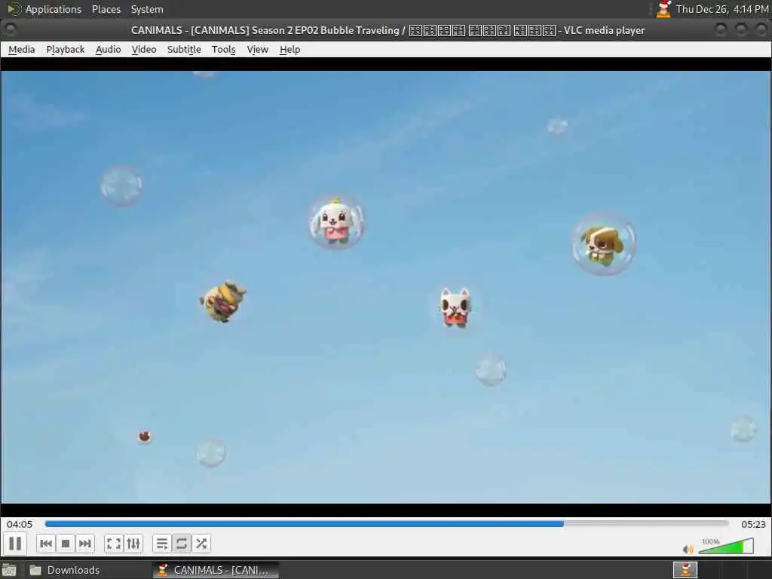Show the playlist panel

tap(162, 544)
